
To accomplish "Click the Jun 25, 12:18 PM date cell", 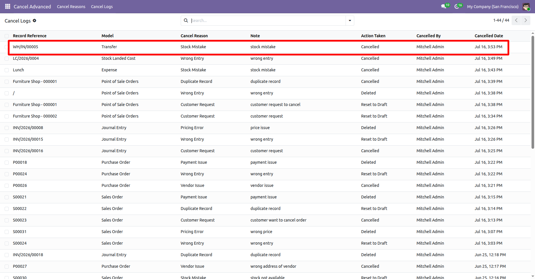I will (x=490, y=255).
